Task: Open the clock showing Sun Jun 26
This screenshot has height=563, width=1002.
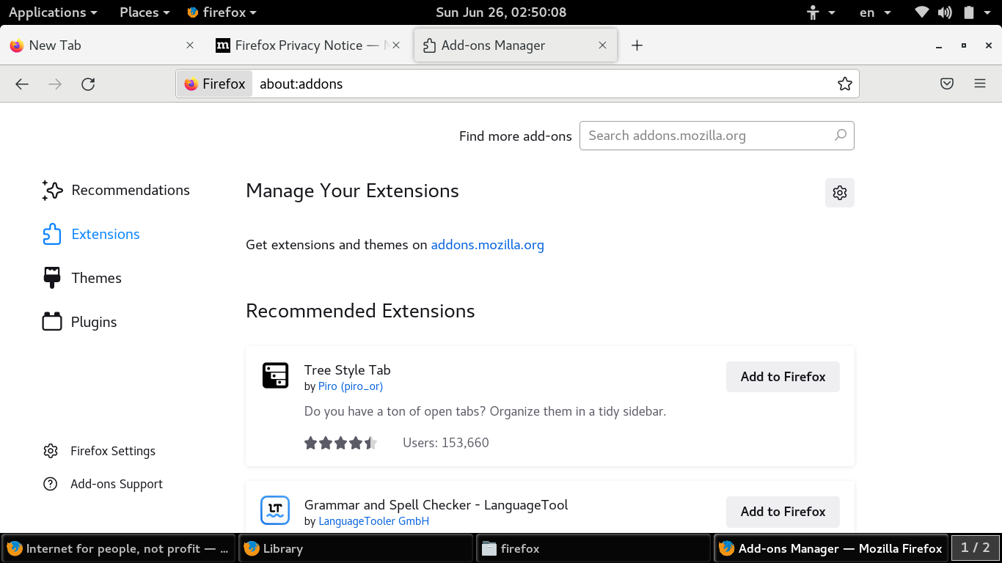Action: tap(501, 12)
